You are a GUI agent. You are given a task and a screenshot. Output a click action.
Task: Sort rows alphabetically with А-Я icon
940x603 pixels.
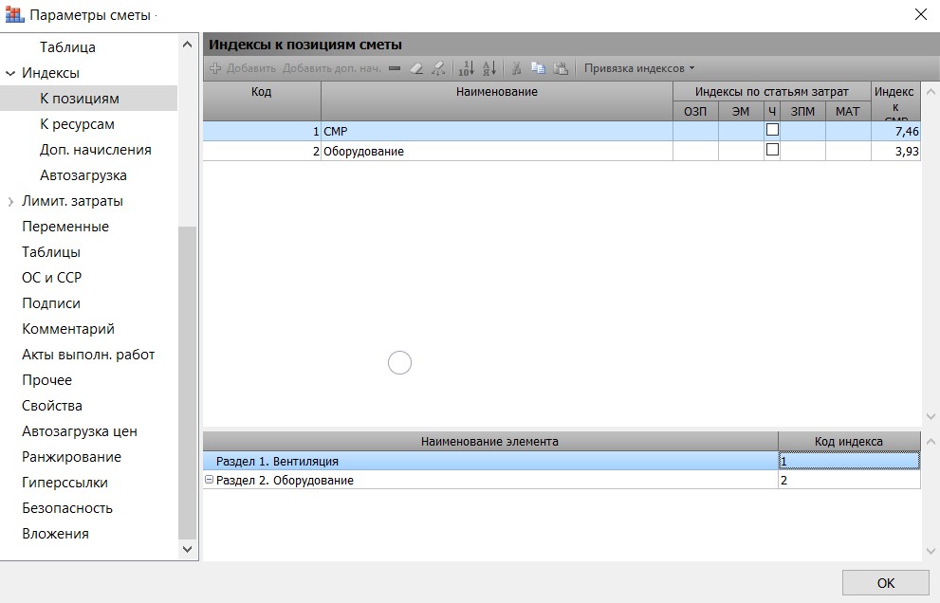tap(489, 68)
